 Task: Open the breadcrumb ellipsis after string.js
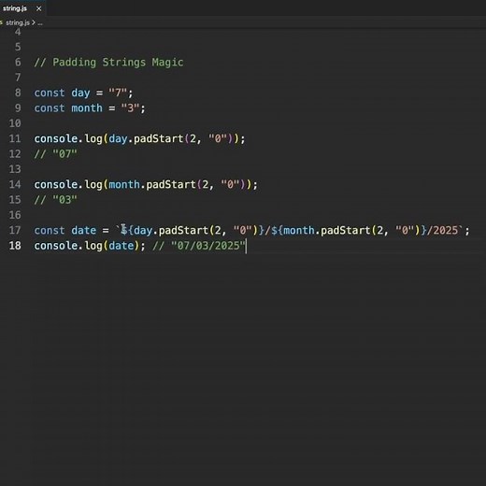pyautogui.click(x=40, y=23)
